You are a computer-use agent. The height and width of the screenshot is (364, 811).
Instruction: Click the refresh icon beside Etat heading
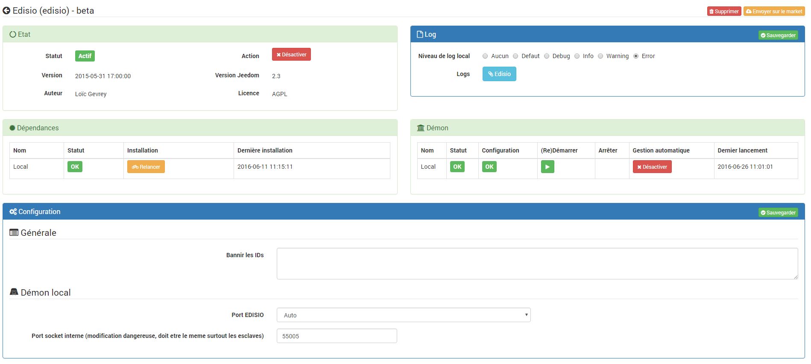13,35
